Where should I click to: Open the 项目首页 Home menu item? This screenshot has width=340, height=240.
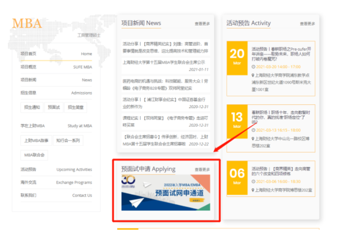coord(56,54)
